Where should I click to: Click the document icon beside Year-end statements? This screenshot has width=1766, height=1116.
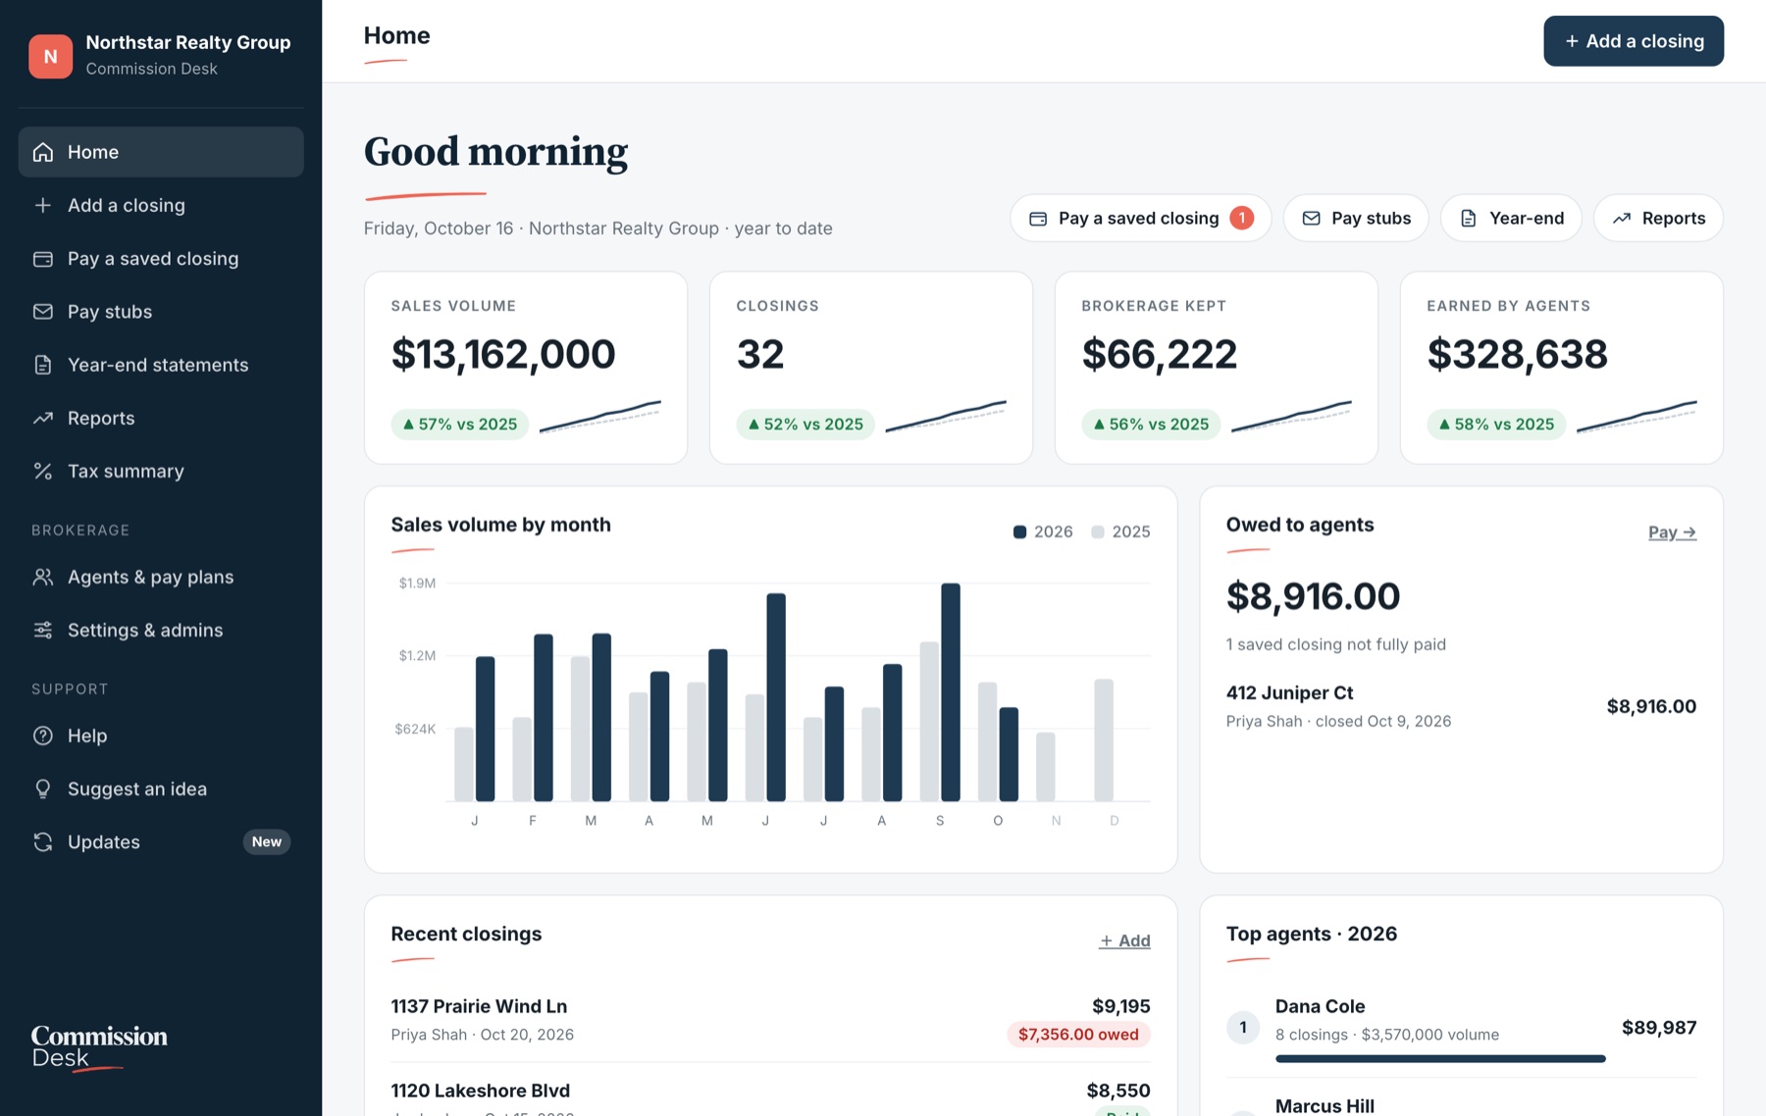[42, 365]
